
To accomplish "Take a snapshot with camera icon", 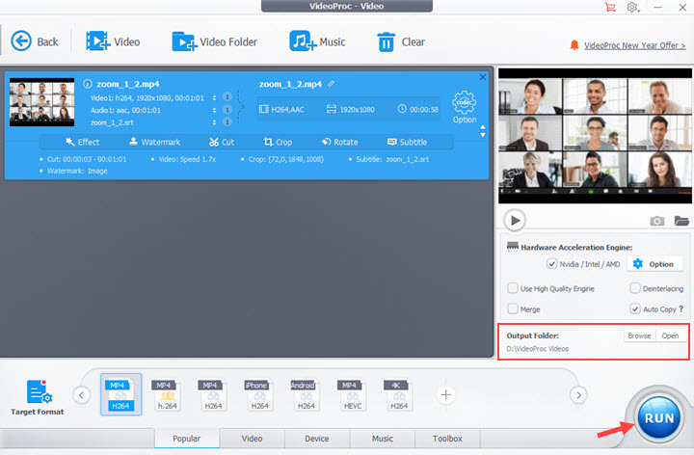I will 656,221.
